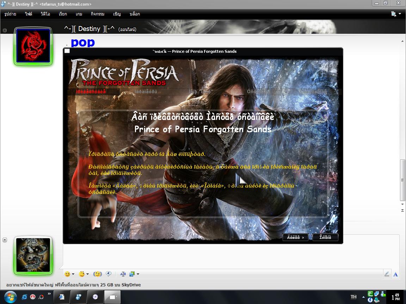The width and height of the screenshot is (406, 304).
Task: Open the รูปถ่าย menu
Action: (x=10, y=14)
